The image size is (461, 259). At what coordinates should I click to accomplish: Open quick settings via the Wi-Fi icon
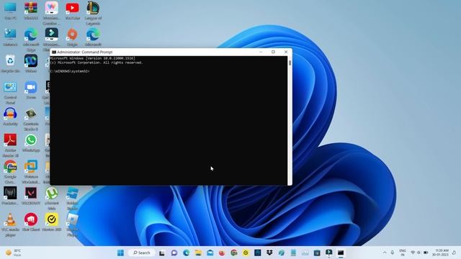[x=413, y=253]
